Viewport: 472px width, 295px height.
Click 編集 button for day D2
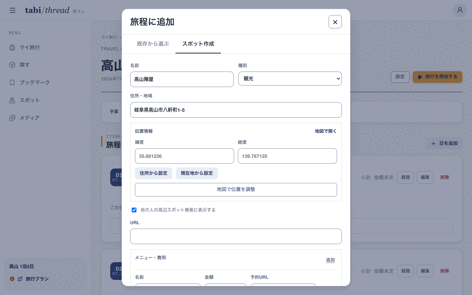tap(425, 271)
